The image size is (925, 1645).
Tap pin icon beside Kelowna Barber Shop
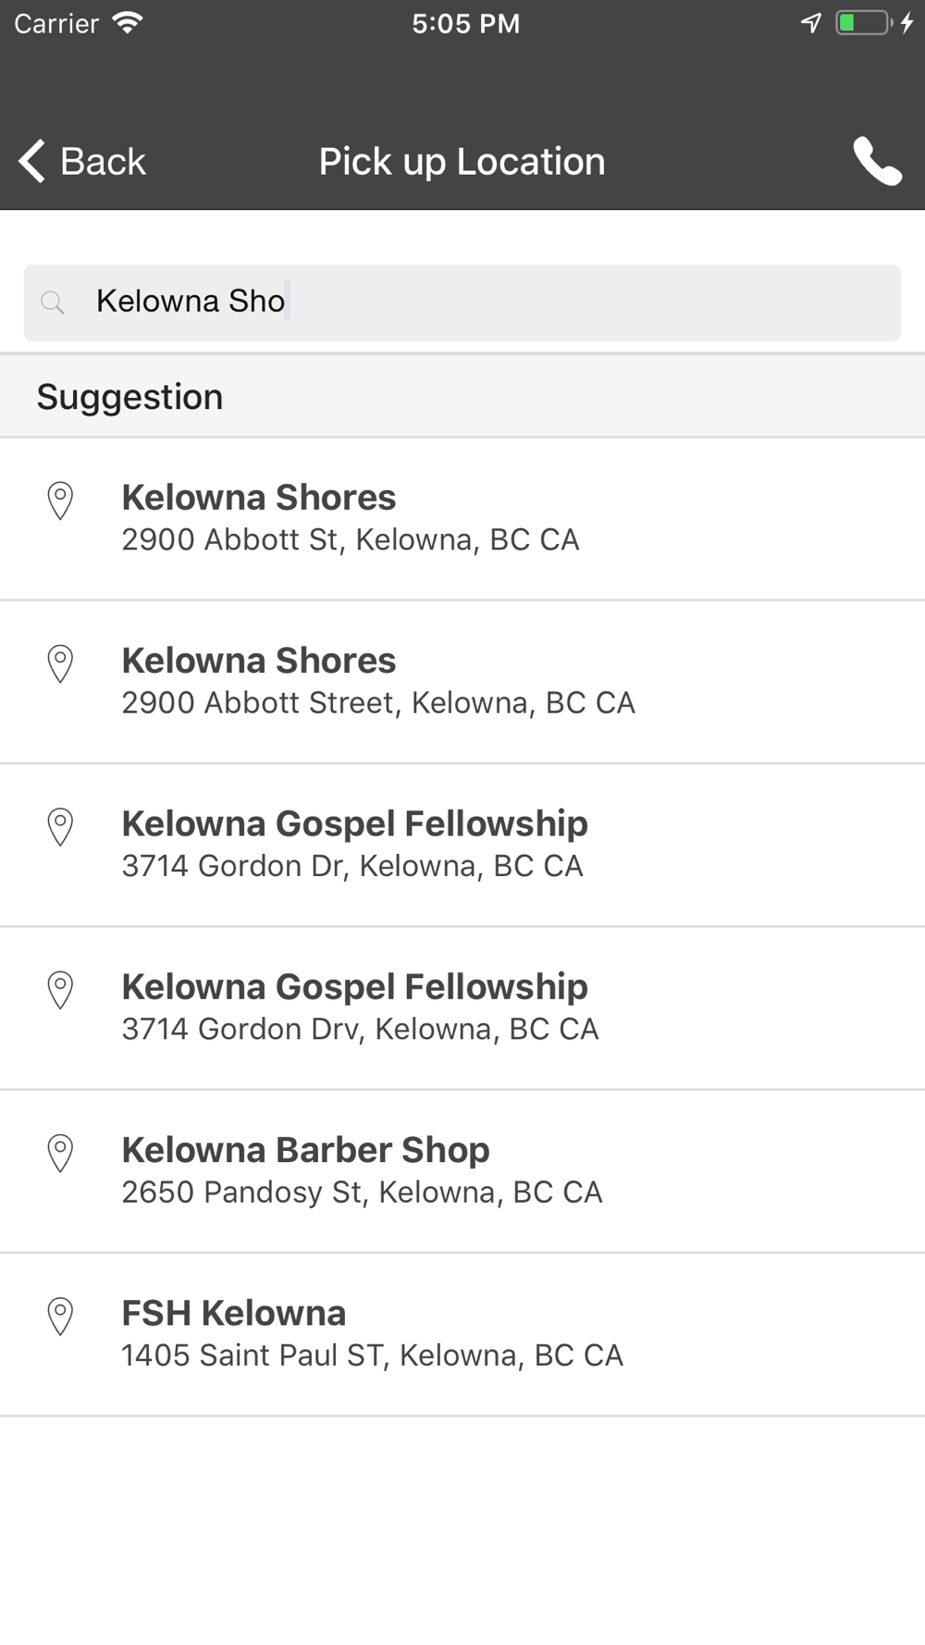pos(60,1153)
